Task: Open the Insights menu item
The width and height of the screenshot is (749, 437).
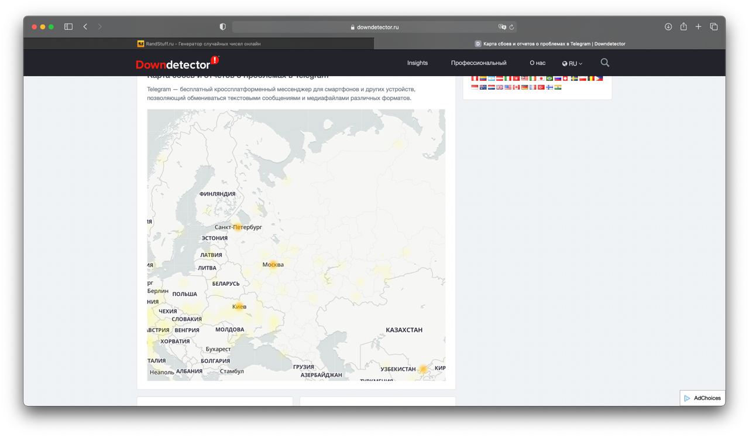Action: pyautogui.click(x=417, y=63)
